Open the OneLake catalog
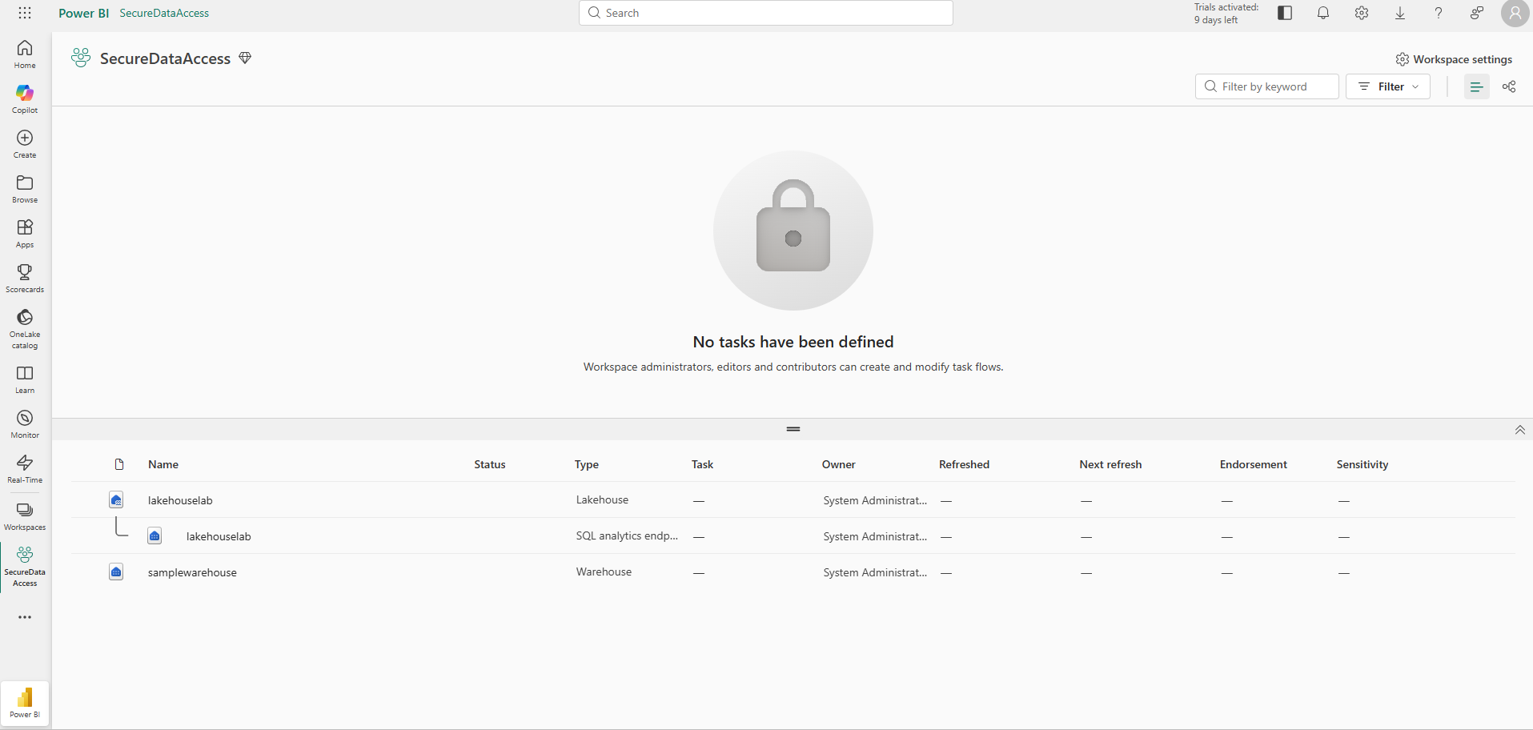This screenshot has height=730, width=1533. (25, 329)
